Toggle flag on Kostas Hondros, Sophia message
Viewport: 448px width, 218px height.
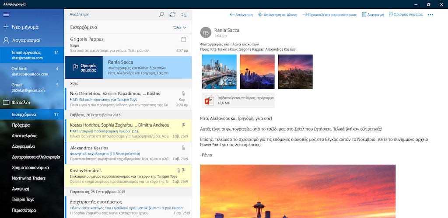point(184,125)
